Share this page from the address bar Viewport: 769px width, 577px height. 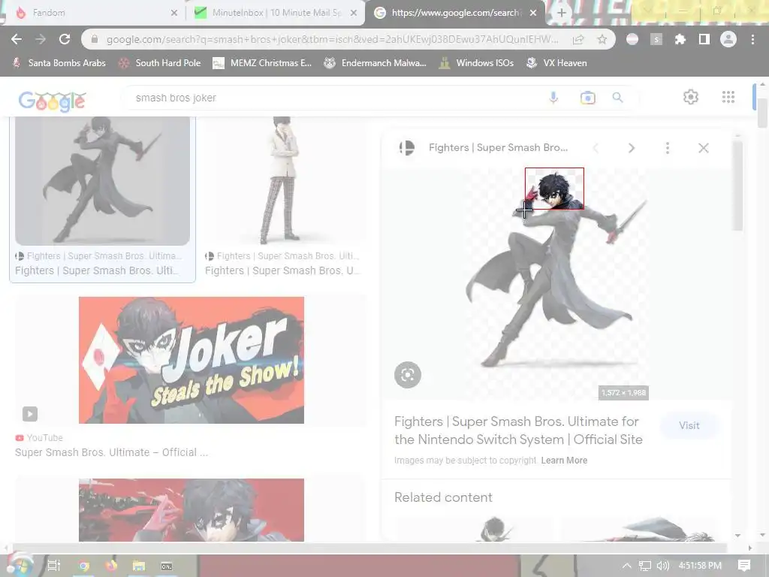(x=578, y=39)
